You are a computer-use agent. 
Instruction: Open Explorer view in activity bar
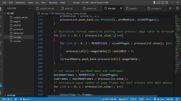pos(1,9)
